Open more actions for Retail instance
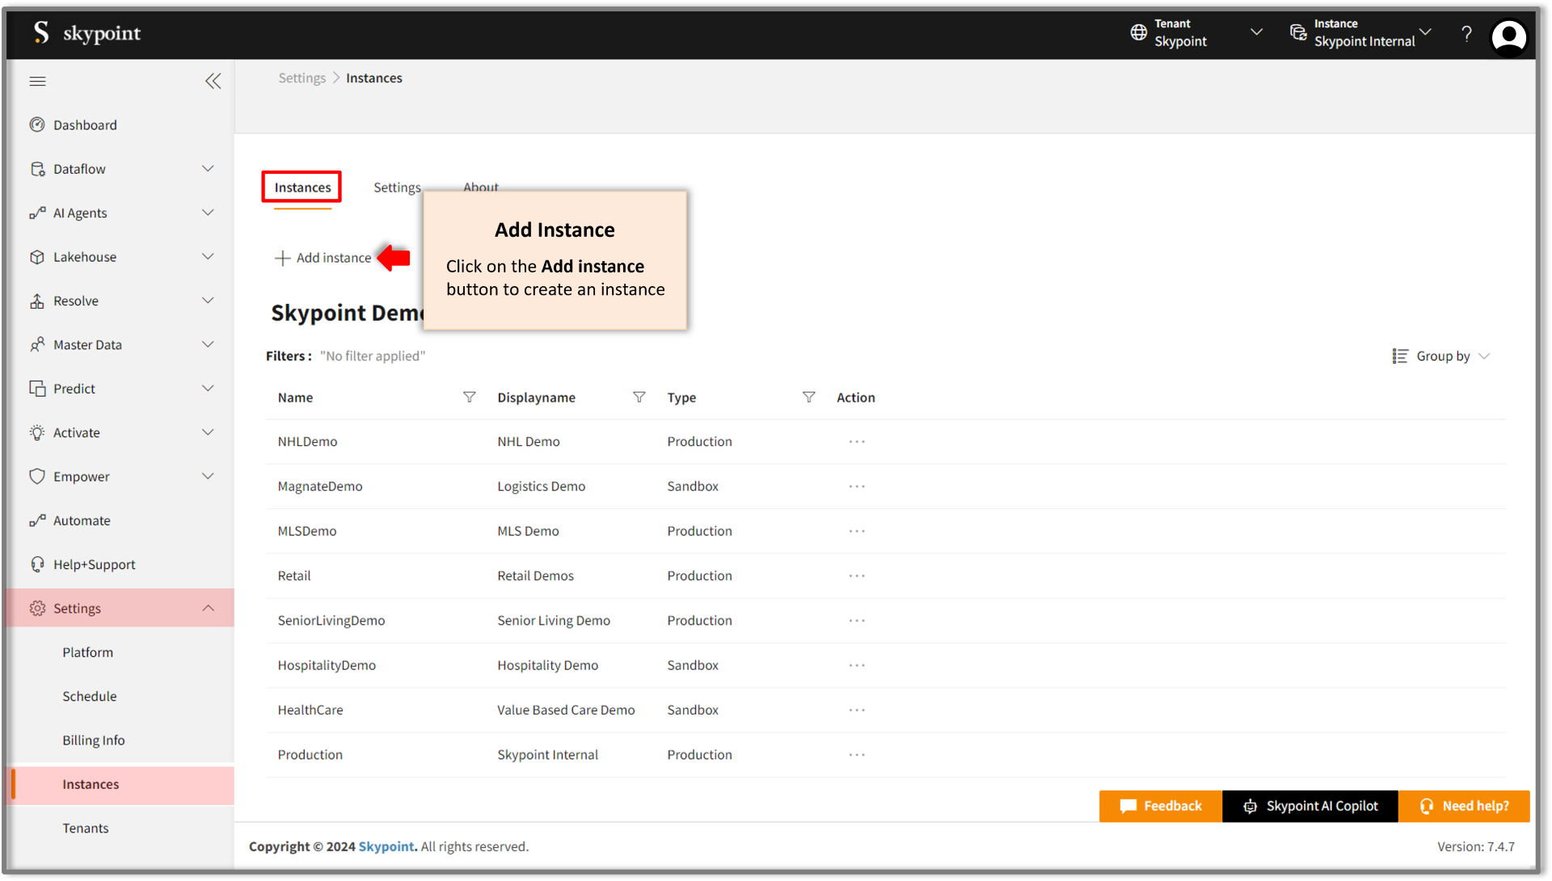 (857, 575)
